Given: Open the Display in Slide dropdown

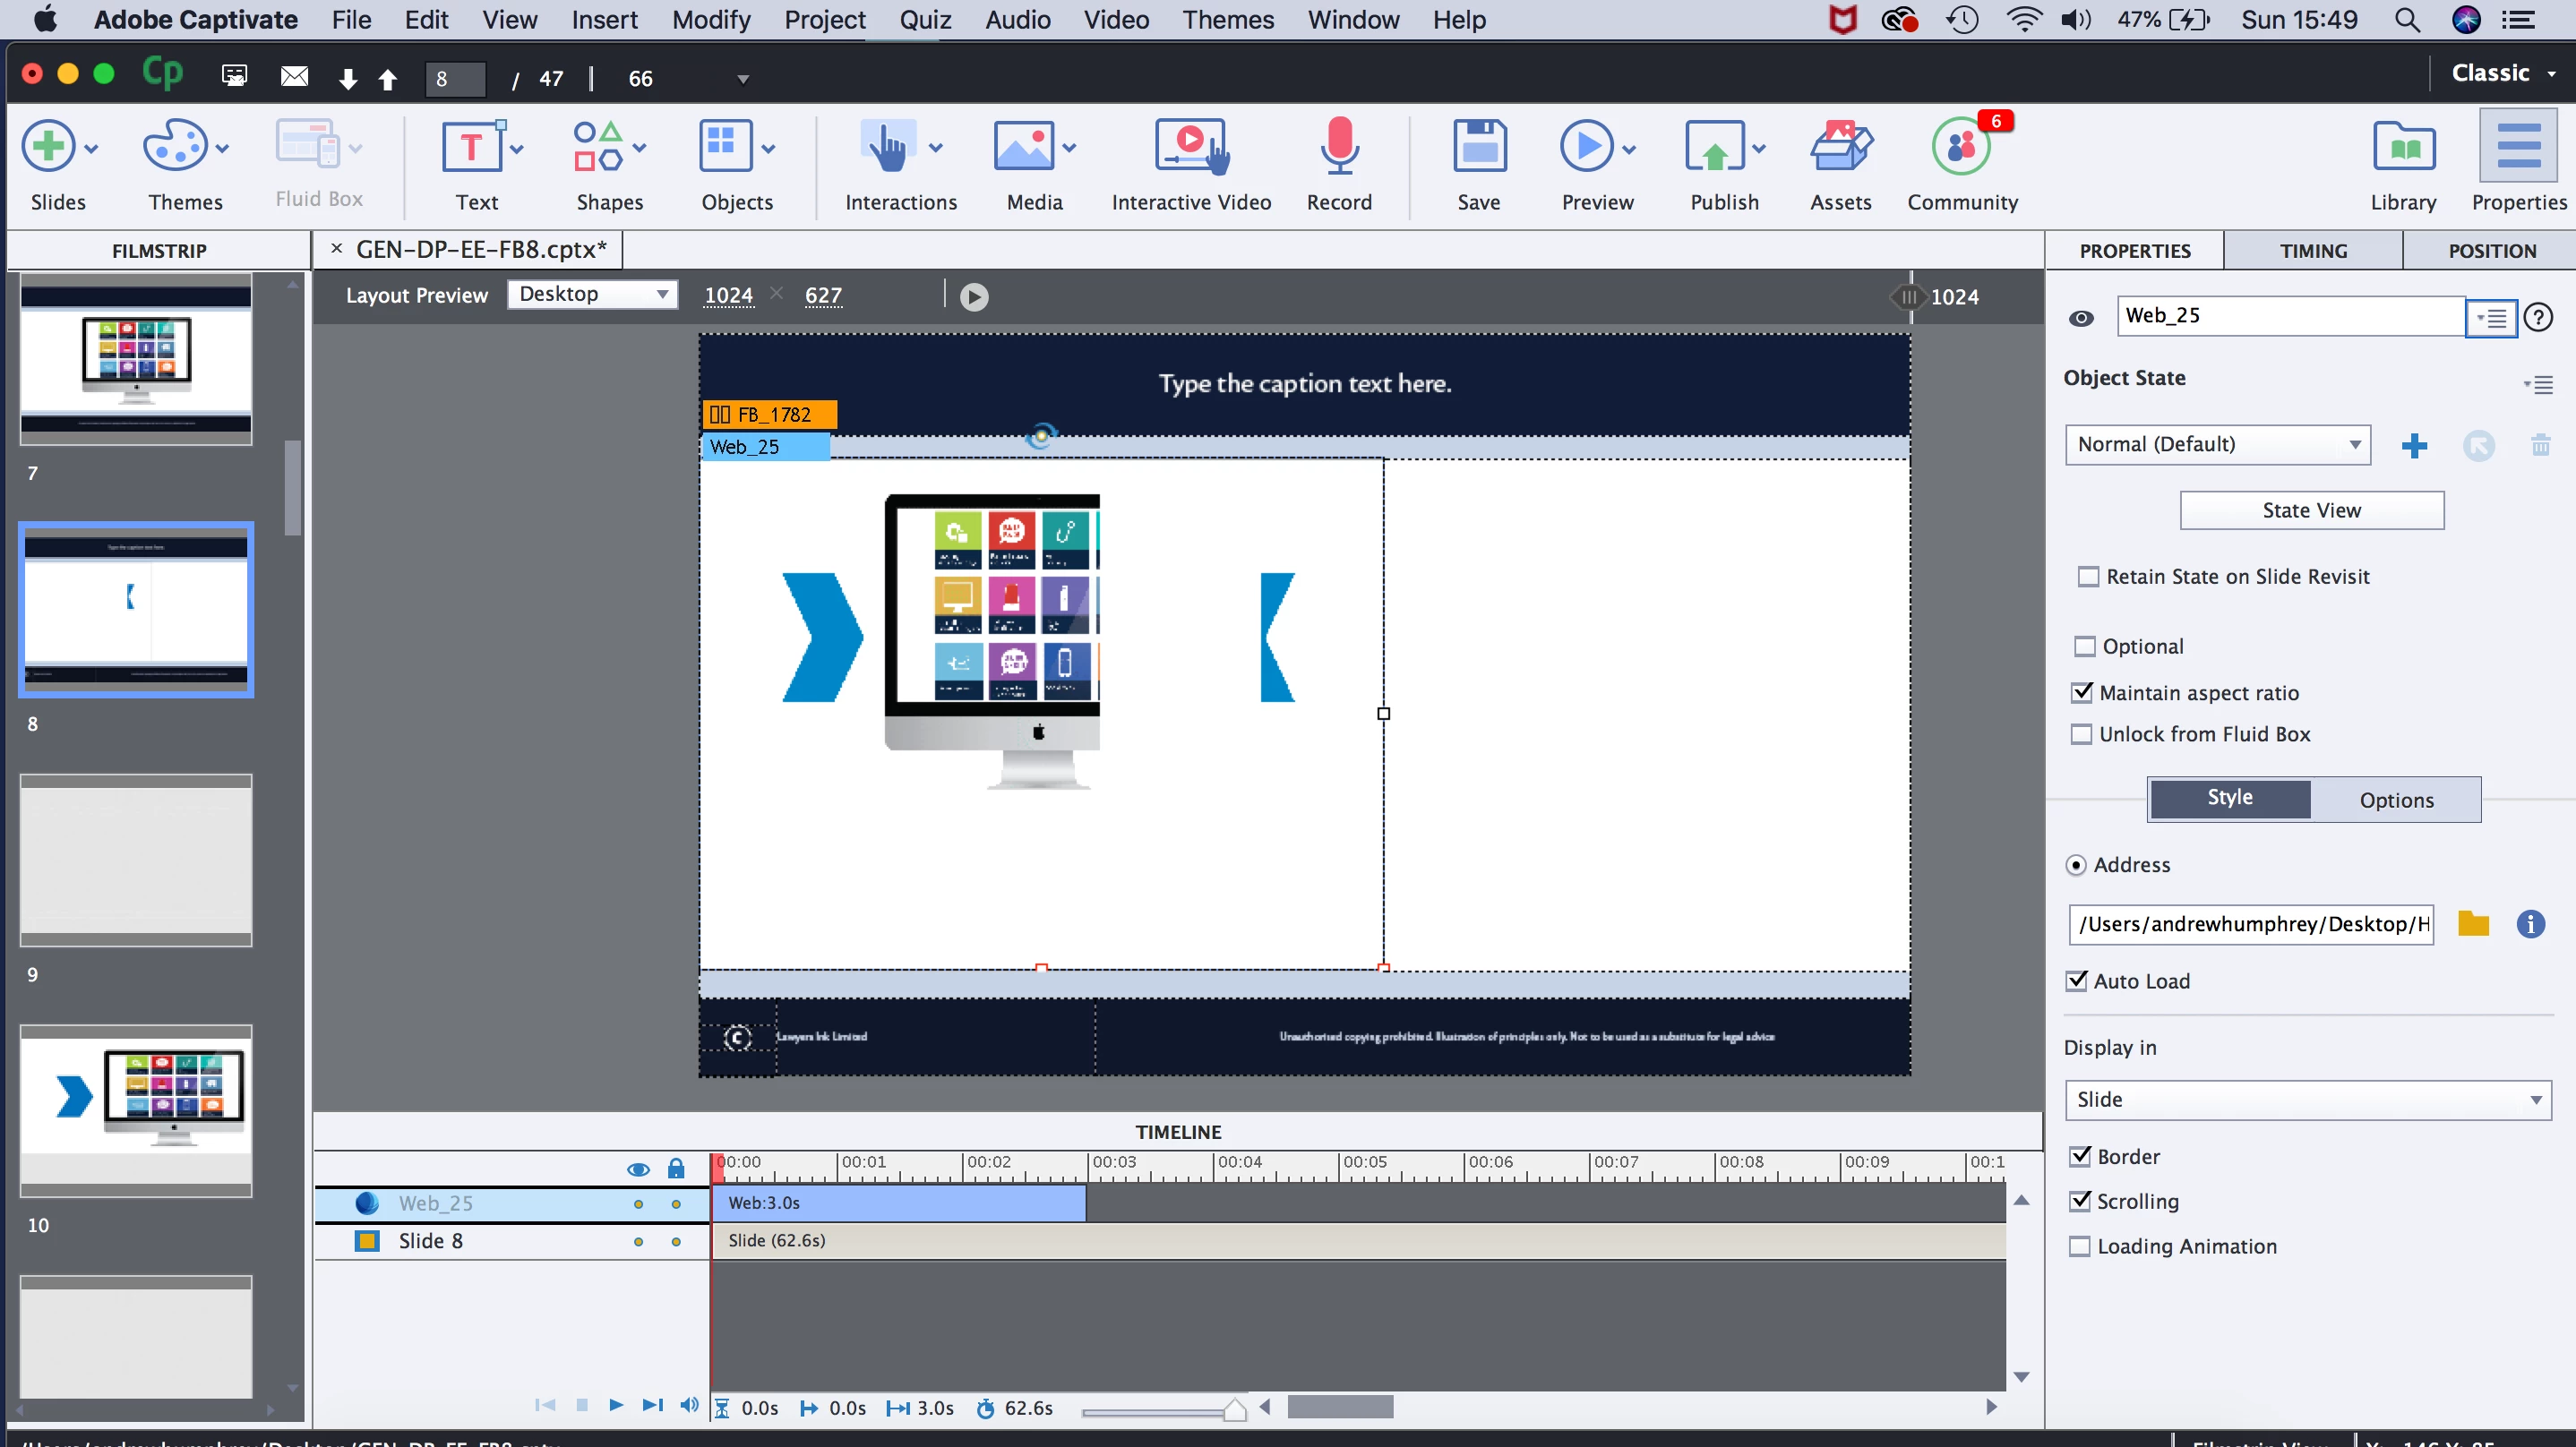Looking at the screenshot, I should pyautogui.click(x=2307, y=1100).
